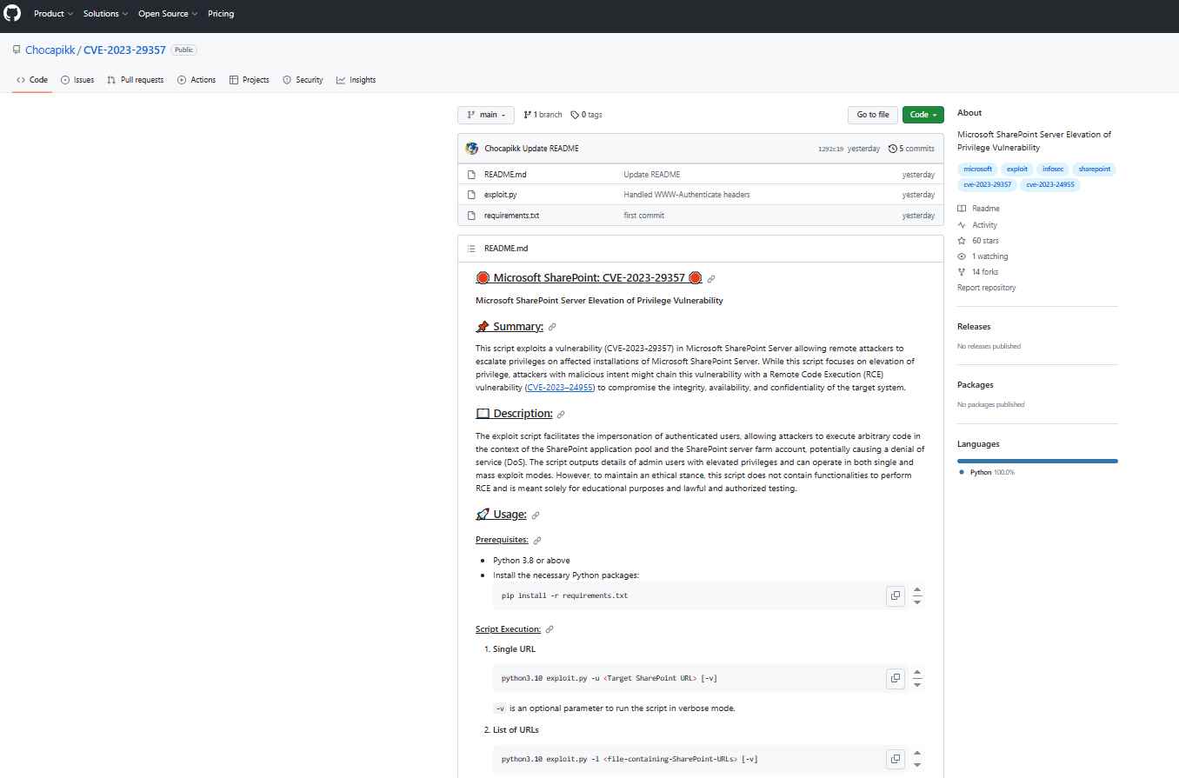Open the Releases section heading
The height and width of the screenshot is (778, 1179).
pos(974,327)
